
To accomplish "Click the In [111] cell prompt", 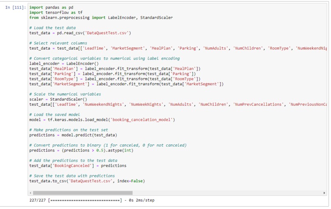I will (x=16, y=7).
